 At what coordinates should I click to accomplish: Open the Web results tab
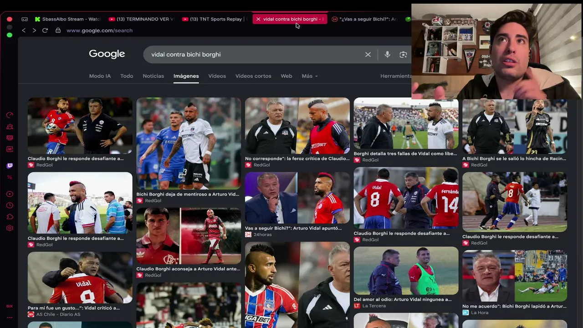click(286, 76)
